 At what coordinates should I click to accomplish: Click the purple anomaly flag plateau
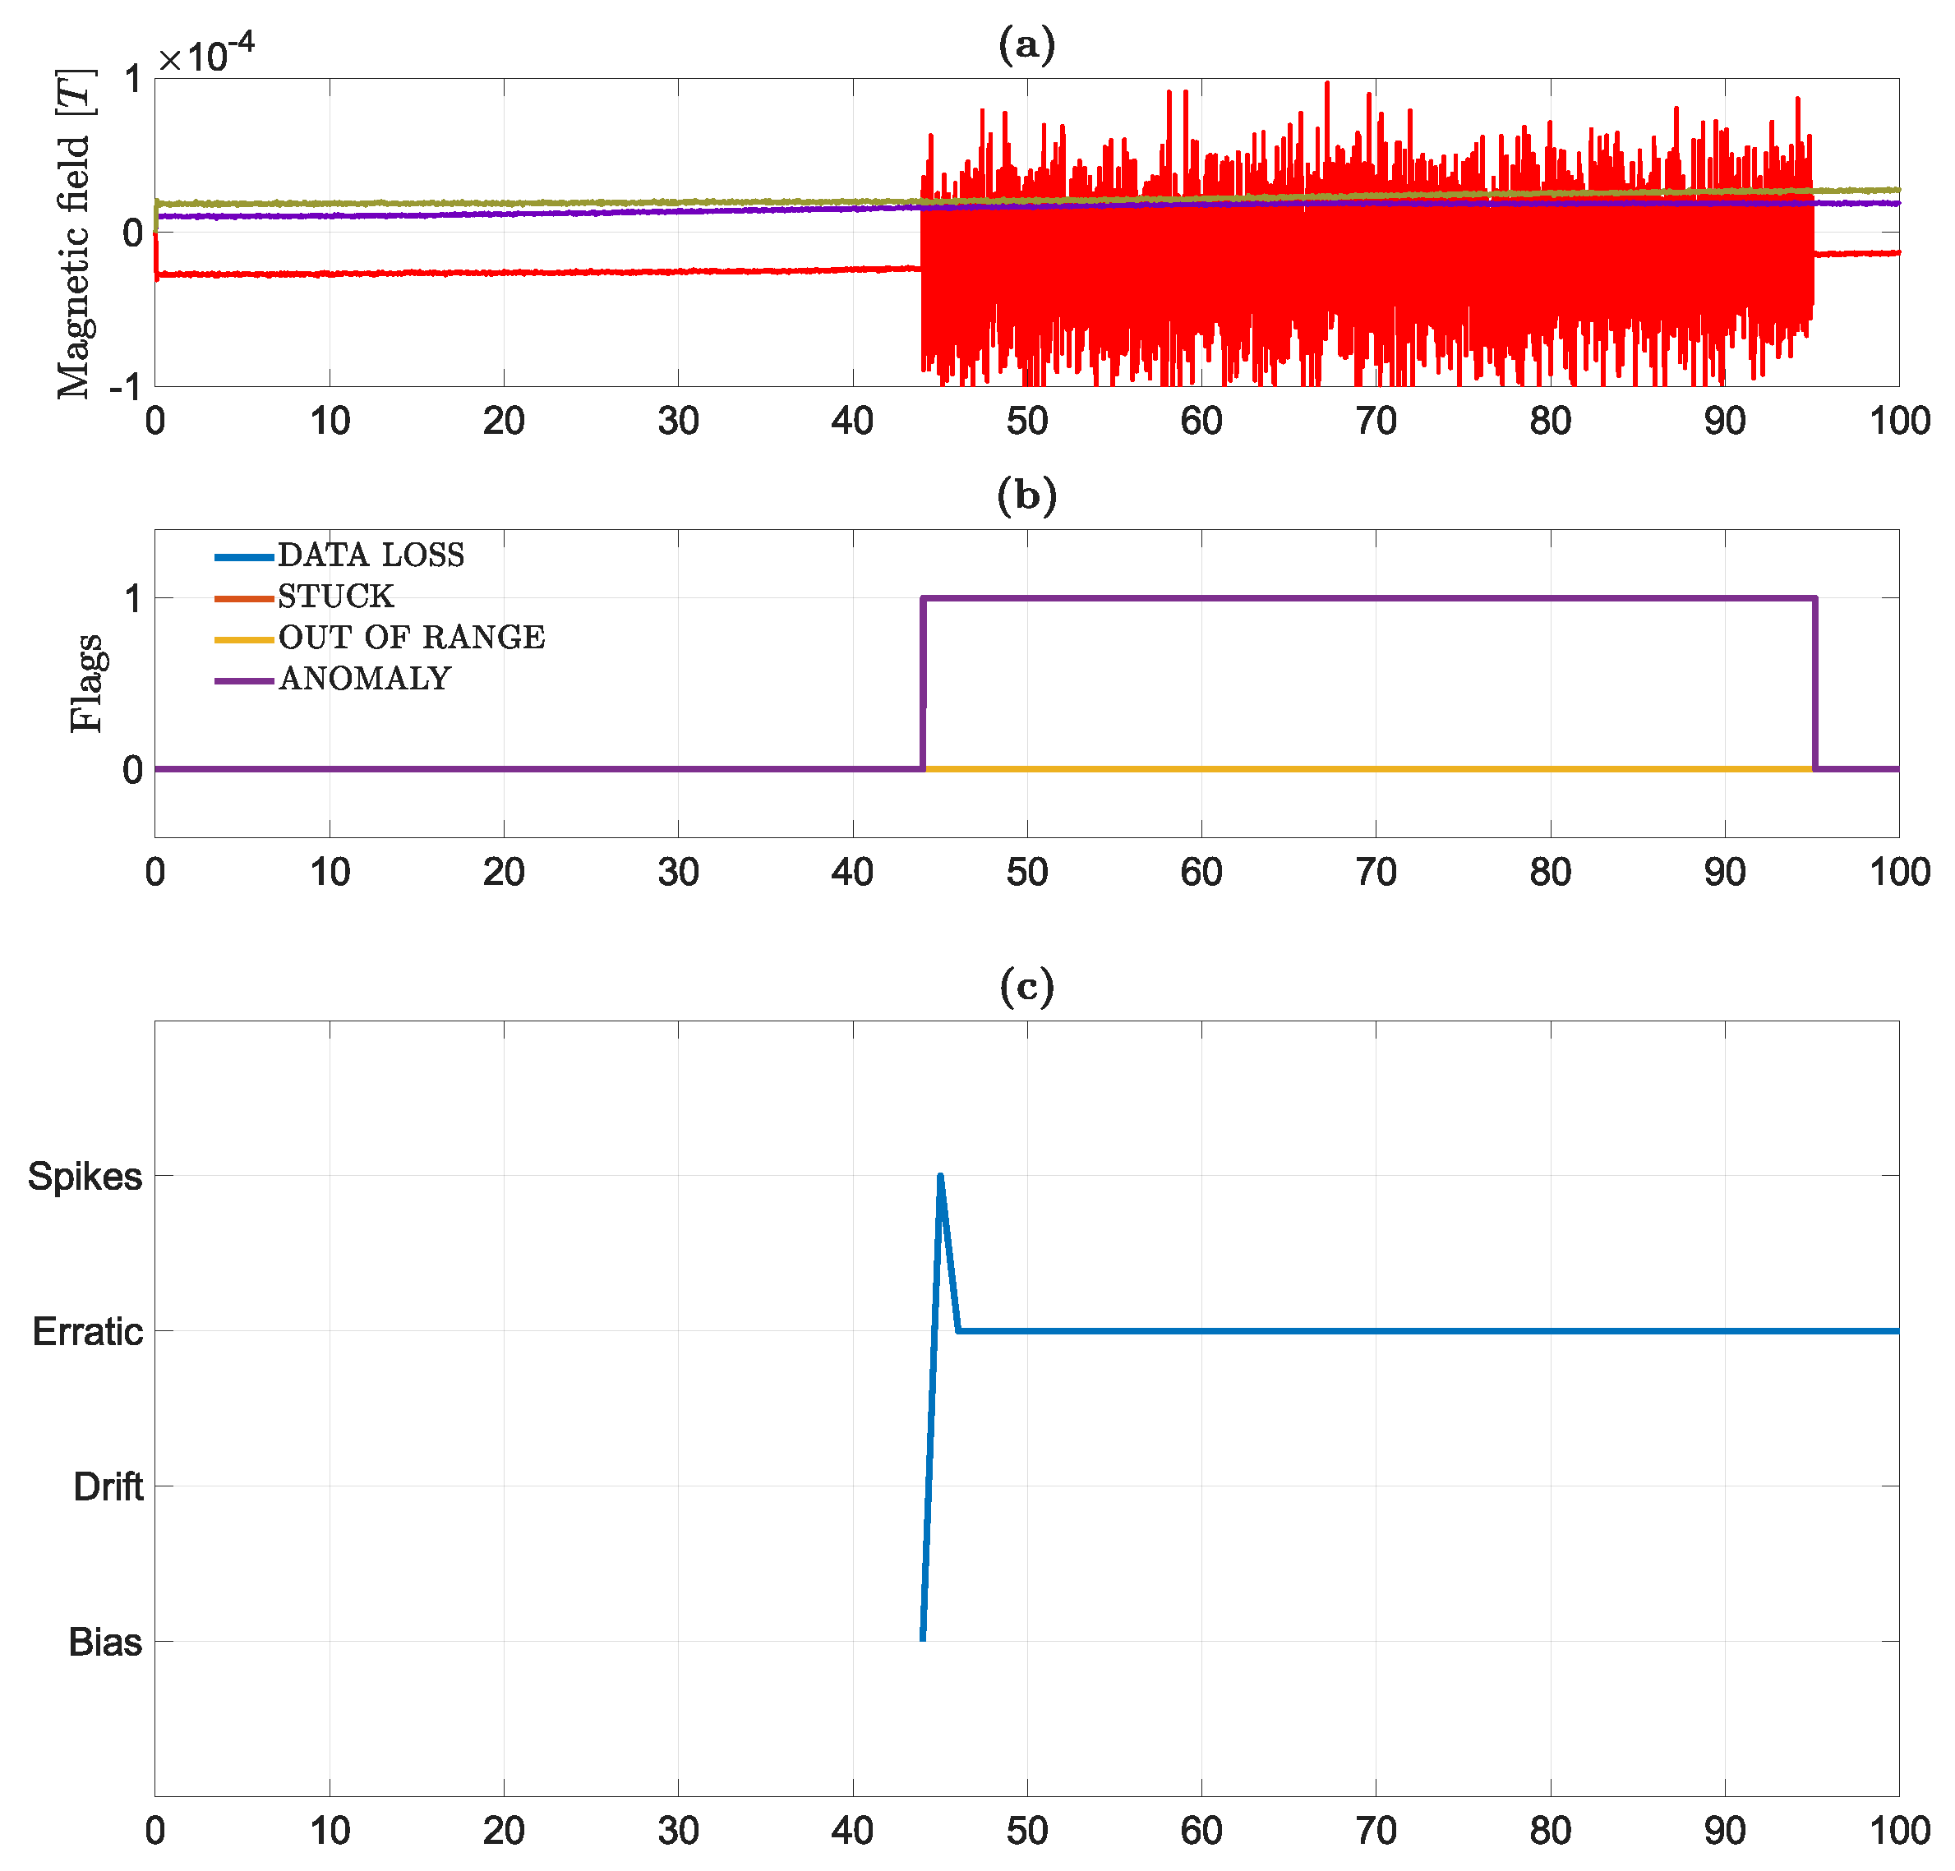1368,598
